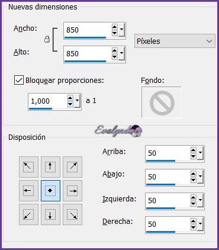Toggle the lock icon between Ancho and Alto
219x250 pixels.
47,39
